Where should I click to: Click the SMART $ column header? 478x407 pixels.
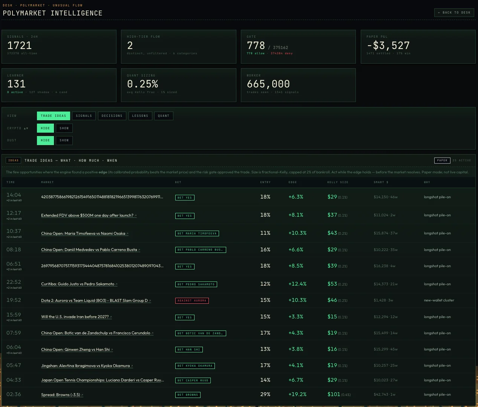coord(381,182)
